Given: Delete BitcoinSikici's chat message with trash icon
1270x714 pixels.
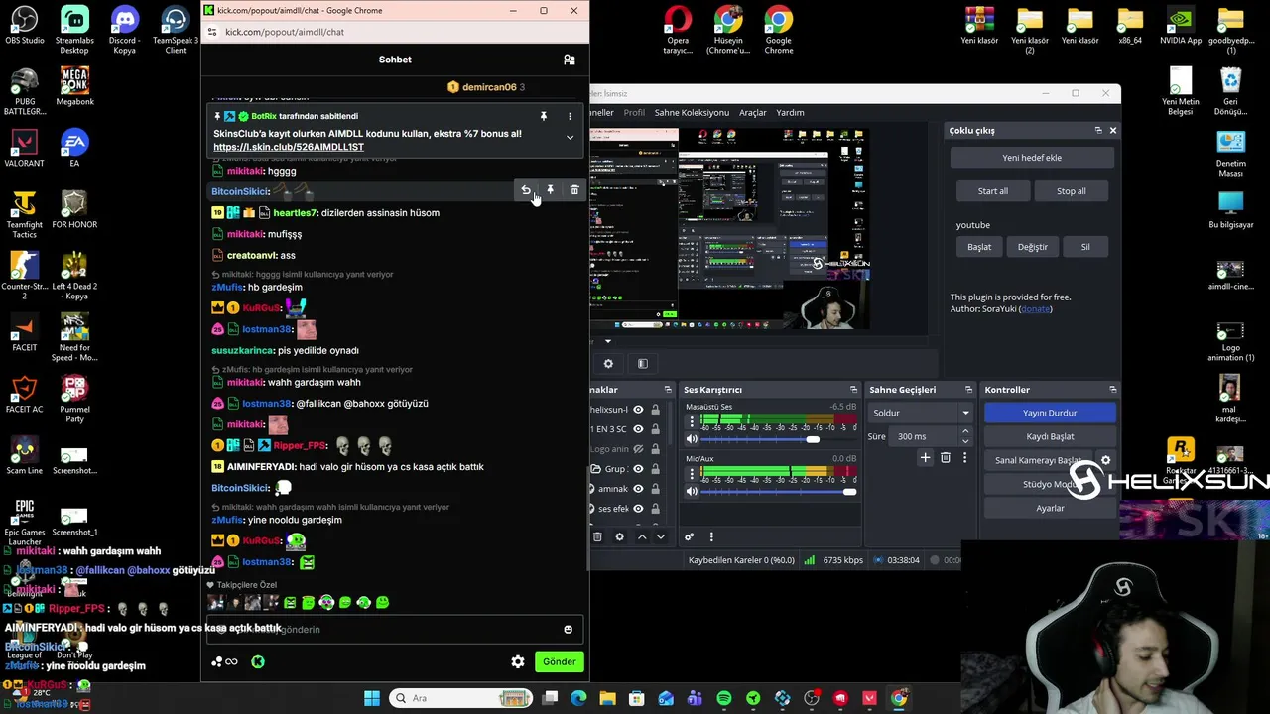Looking at the screenshot, I should click(x=574, y=190).
